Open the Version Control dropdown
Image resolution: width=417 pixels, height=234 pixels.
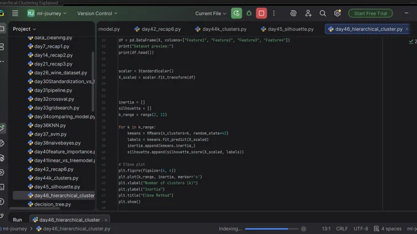[x=97, y=13]
